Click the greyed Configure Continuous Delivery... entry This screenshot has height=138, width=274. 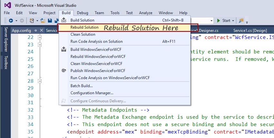click(x=124, y=101)
